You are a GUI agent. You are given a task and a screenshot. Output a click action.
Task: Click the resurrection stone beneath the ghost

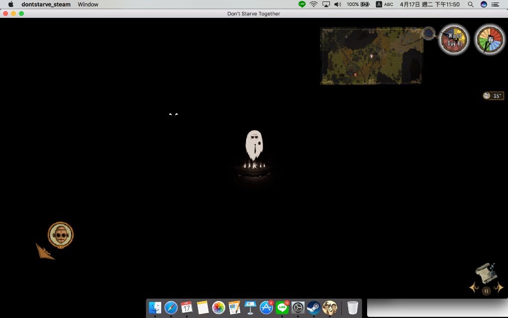254,170
